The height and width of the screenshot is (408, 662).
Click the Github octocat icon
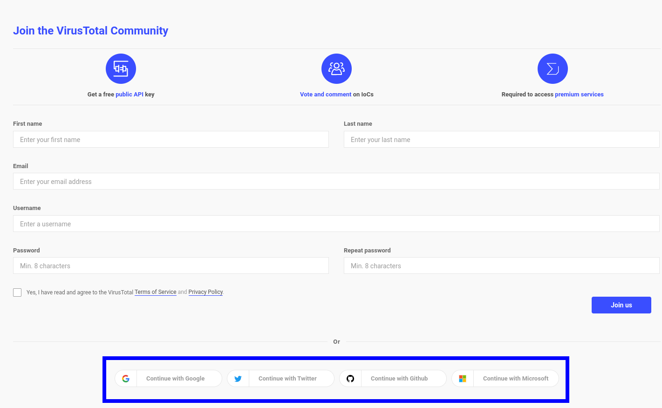(350, 379)
